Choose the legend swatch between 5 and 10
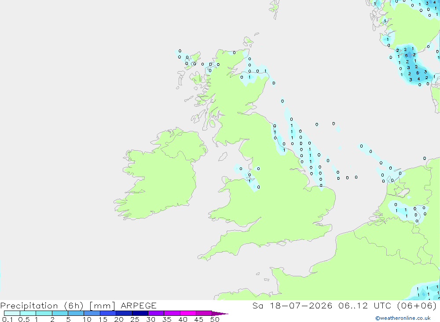This screenshot has height=322, width=440. (76, 313)
